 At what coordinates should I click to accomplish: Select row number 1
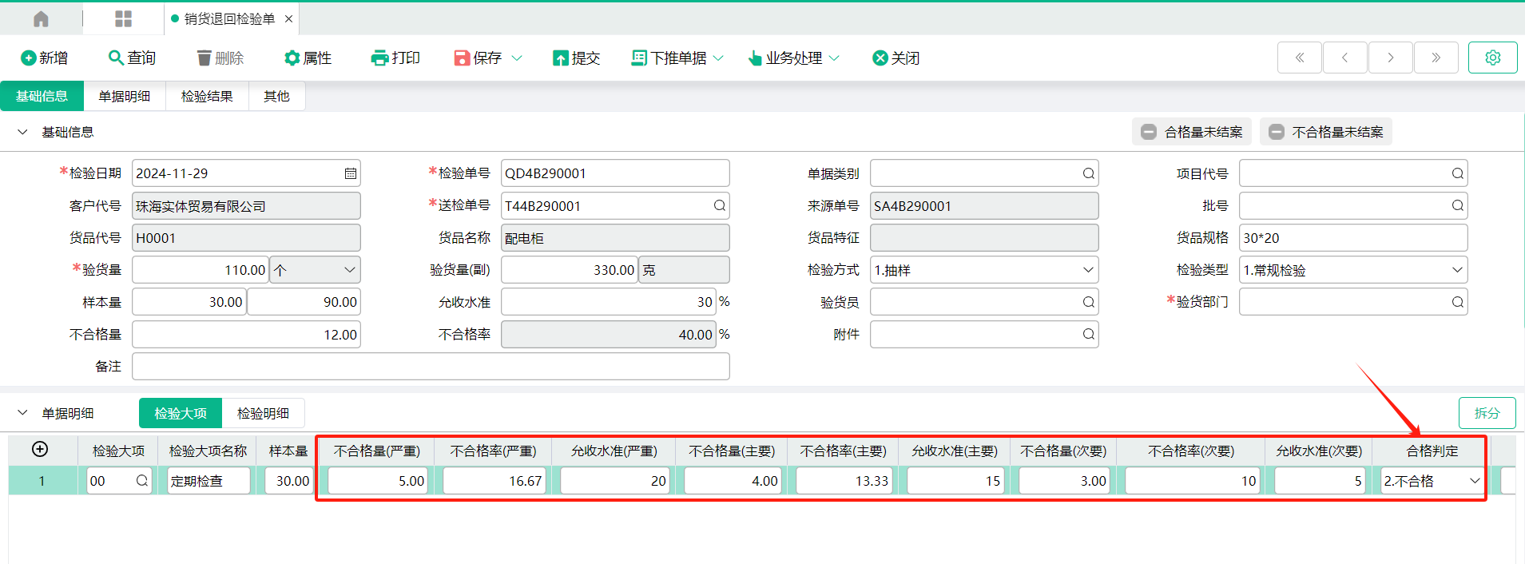42,481
